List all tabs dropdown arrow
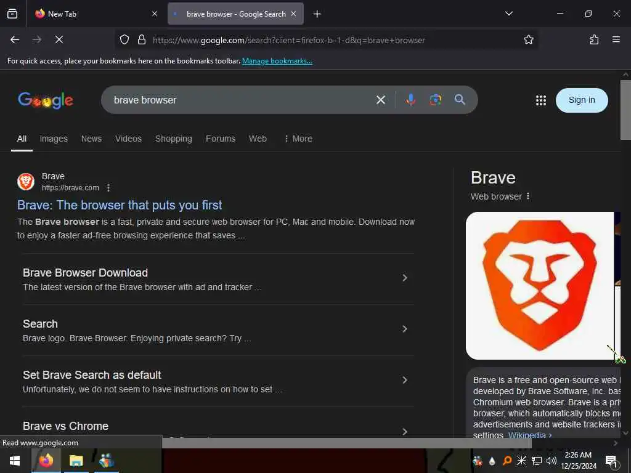This screenshot has height=473, width=631. tap(508, 14)
